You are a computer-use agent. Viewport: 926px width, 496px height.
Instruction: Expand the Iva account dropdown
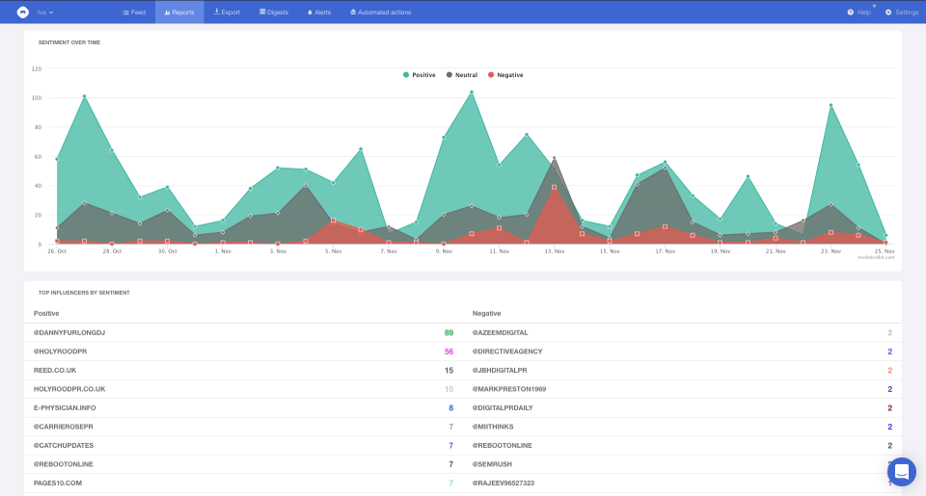coord(45,13)
